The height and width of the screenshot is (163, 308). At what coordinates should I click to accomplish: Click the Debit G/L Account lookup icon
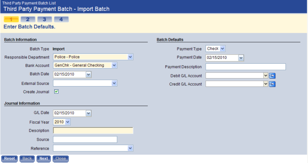[272, 75]
